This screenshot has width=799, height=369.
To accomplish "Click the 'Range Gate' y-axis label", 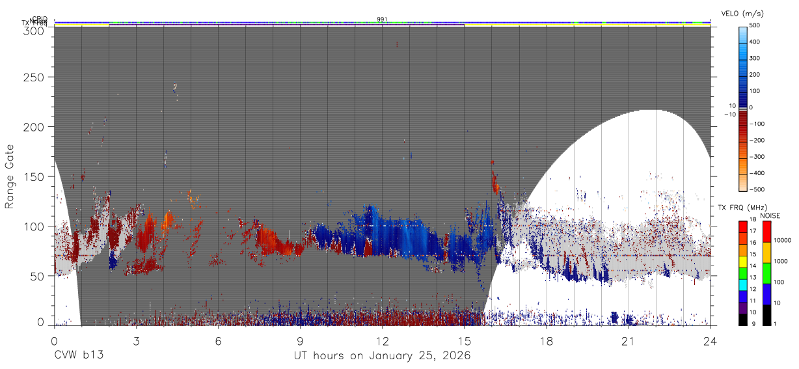I will coord(10,177).
